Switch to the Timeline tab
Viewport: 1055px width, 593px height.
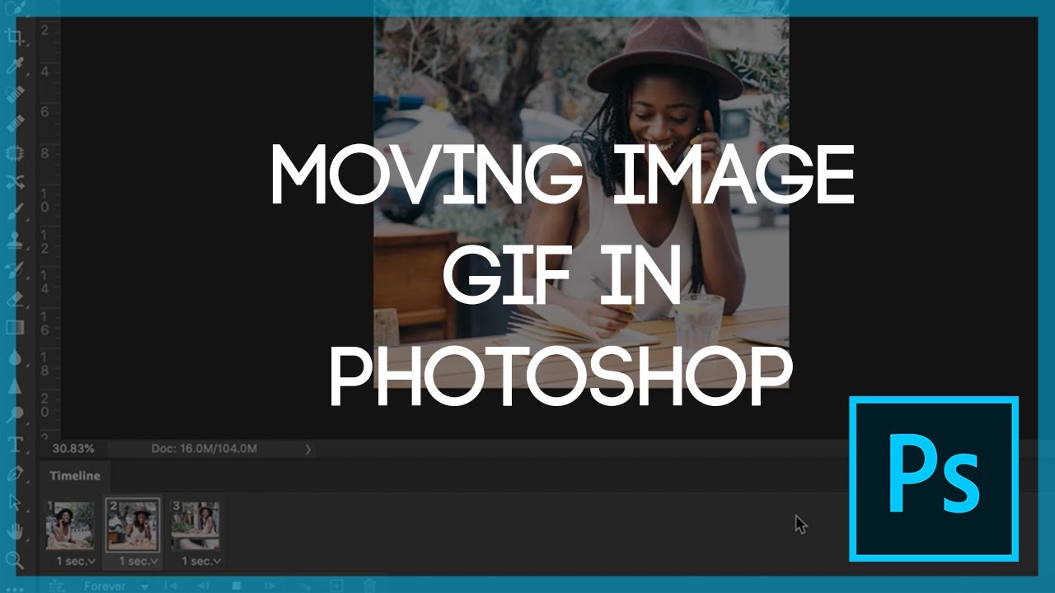click(x=74, y=475)
